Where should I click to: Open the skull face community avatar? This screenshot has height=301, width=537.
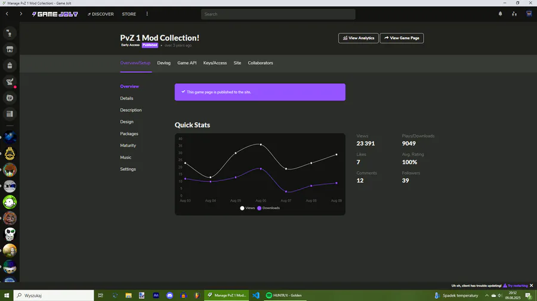click(10, 234)
